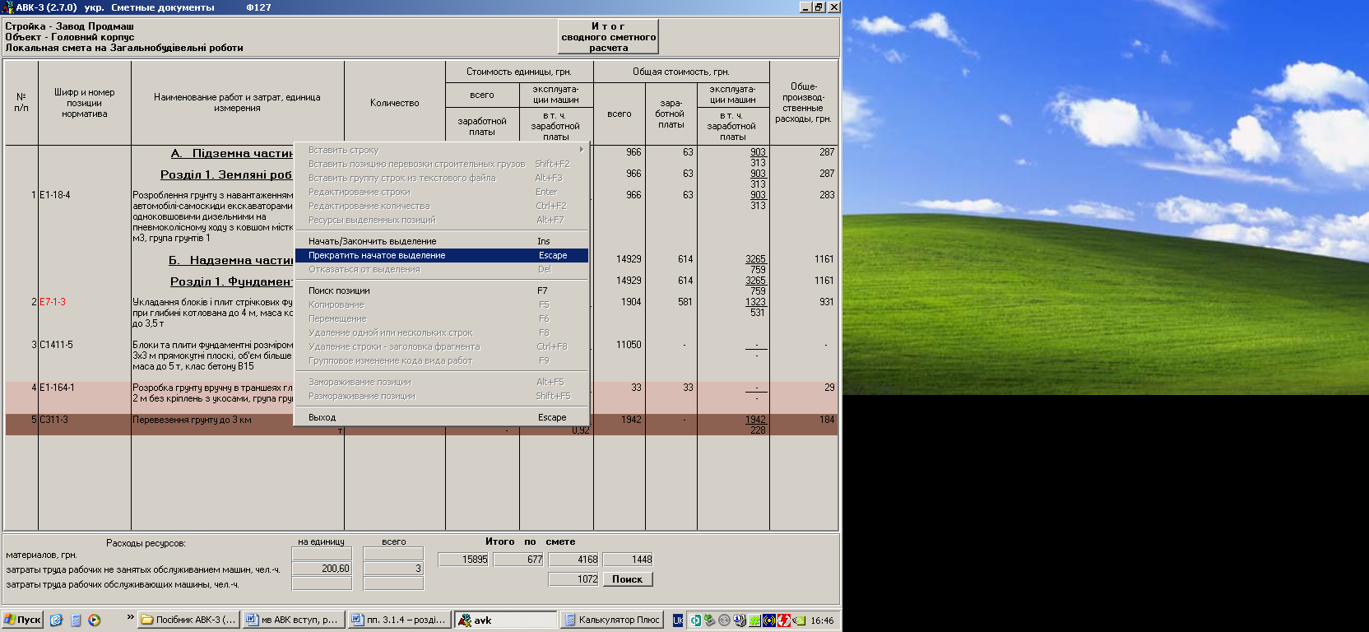Minimize the АВК-3 window
This screenshot has width=1369, height=632.
click(x=805, y=7)
